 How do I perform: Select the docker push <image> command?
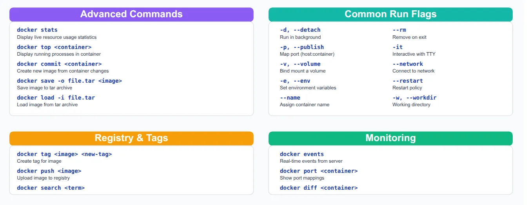coord(49,171)
